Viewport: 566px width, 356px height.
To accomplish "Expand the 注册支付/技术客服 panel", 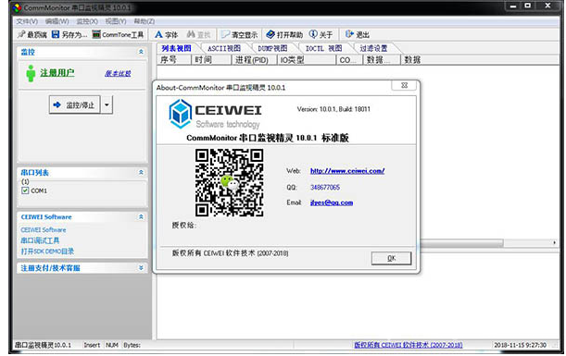I will (x=141, y=268).
